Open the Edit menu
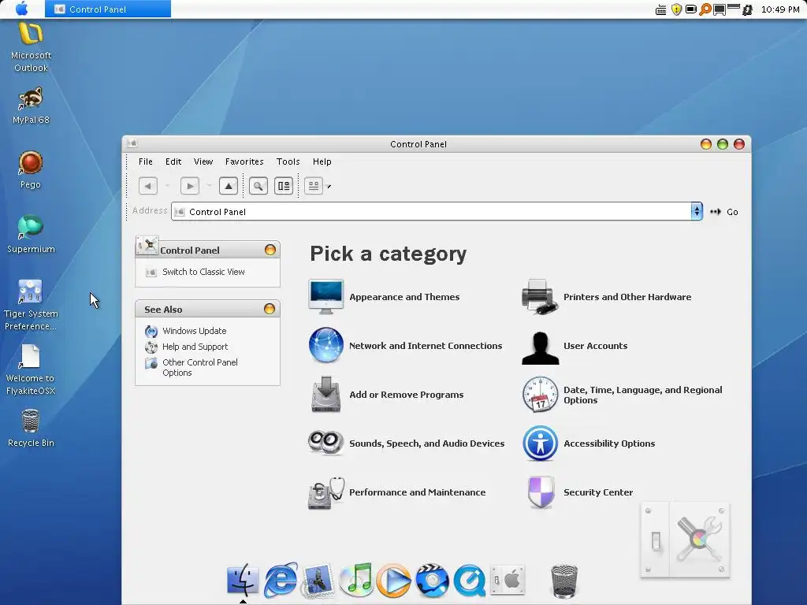The height and width of the screenshot is (605, 807). click(173, 161)
